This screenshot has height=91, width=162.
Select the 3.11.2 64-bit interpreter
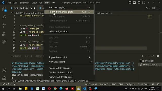144,84
